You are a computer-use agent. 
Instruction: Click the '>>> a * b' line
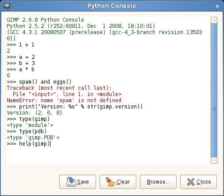(x=20, y=69)
